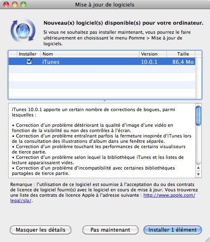This screenshot has height=242, width=210.
Task: Click the Software Update globe icon
Action: (23, 30)
